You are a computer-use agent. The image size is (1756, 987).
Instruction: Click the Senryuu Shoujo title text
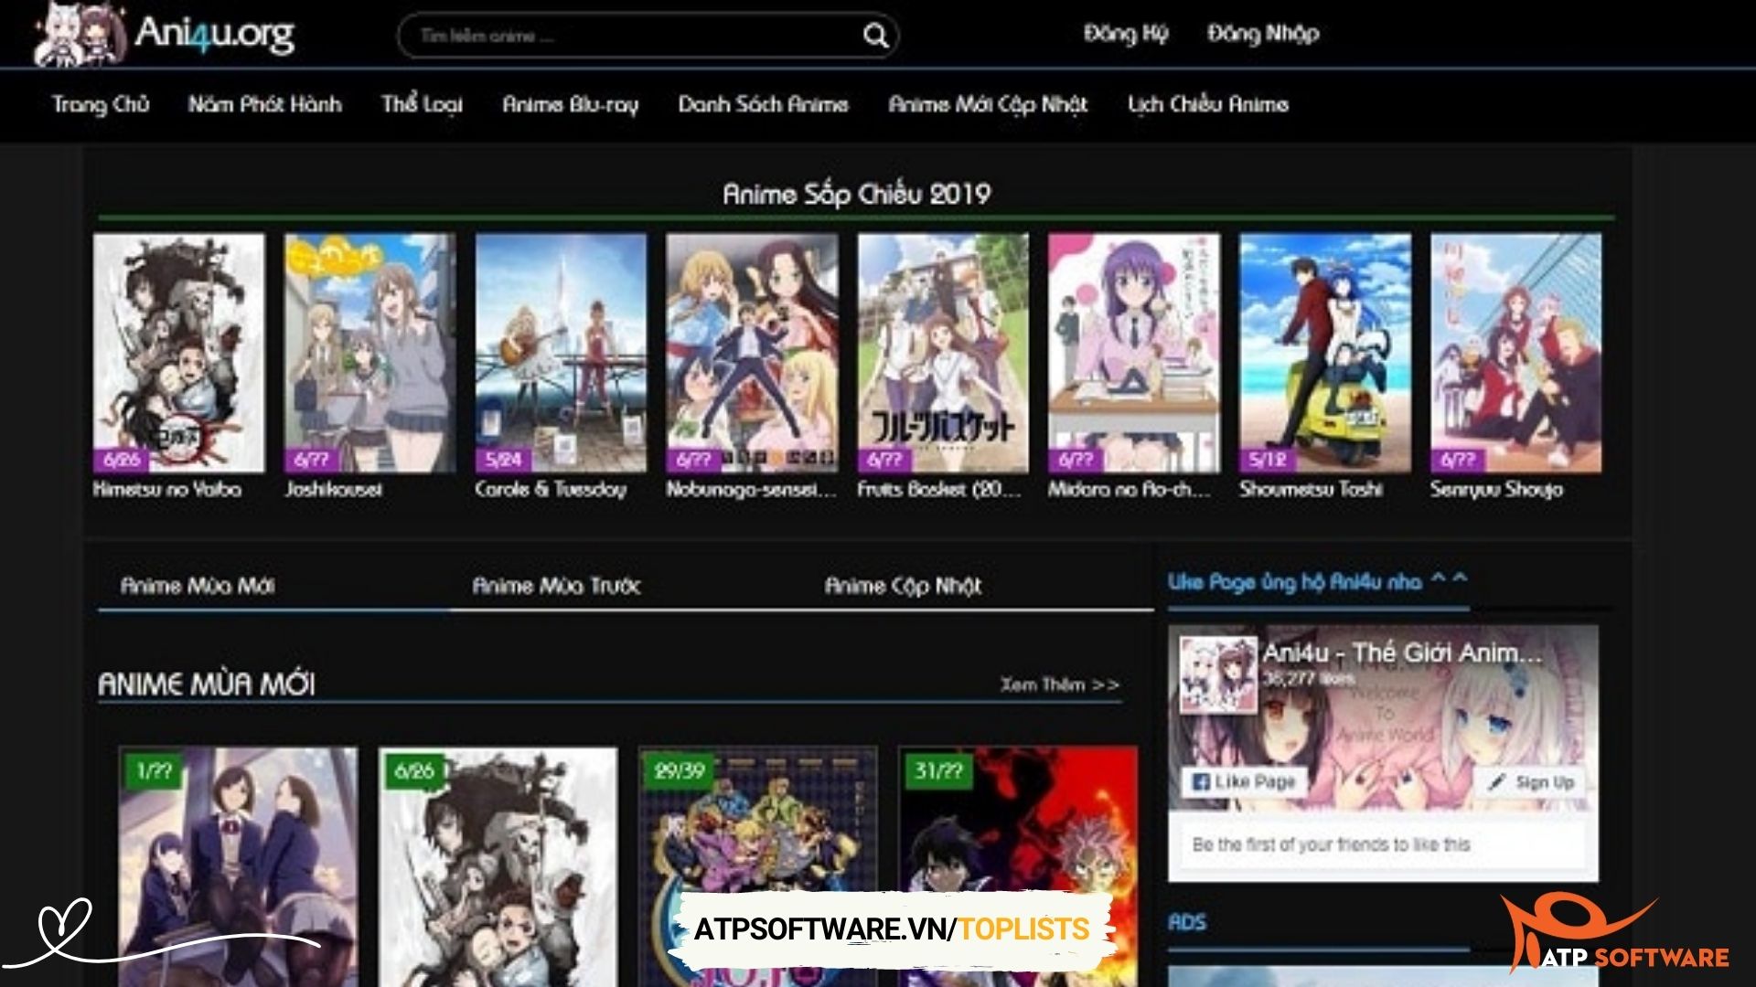tap(1496, 489)
